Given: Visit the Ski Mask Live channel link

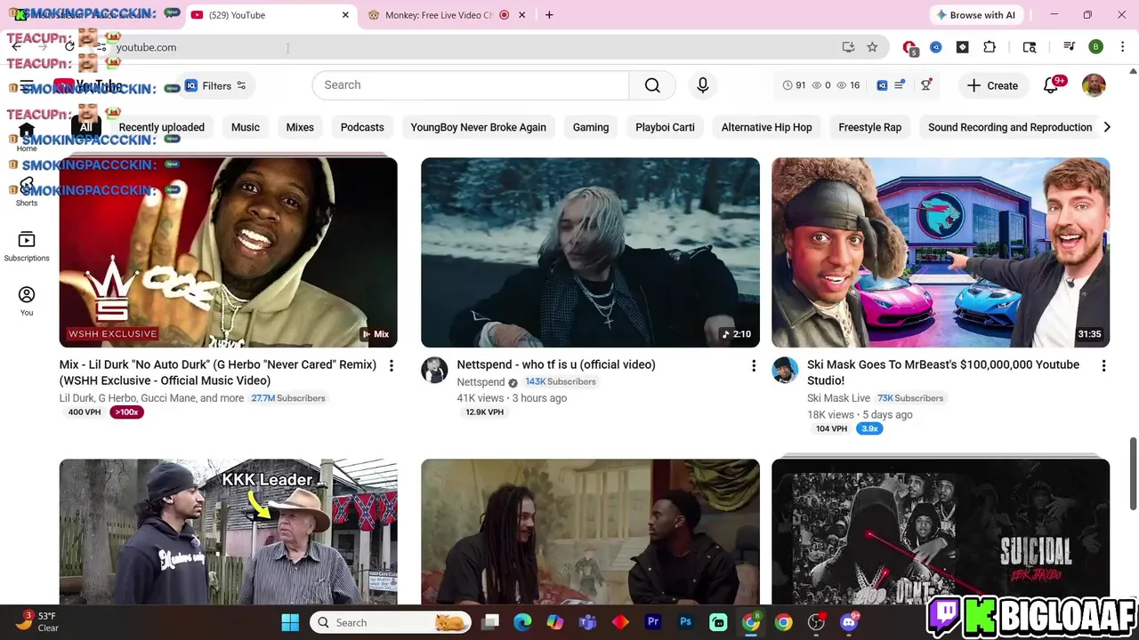Looking at the screenshot, I should 838,398.
